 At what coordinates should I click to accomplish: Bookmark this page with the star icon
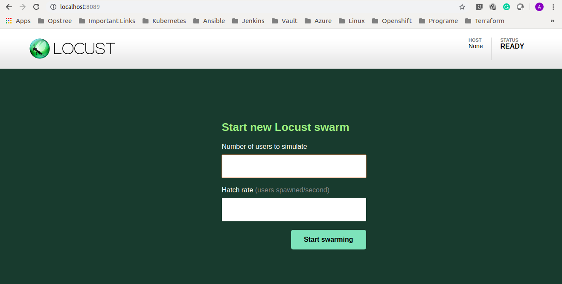coord(462,7)
